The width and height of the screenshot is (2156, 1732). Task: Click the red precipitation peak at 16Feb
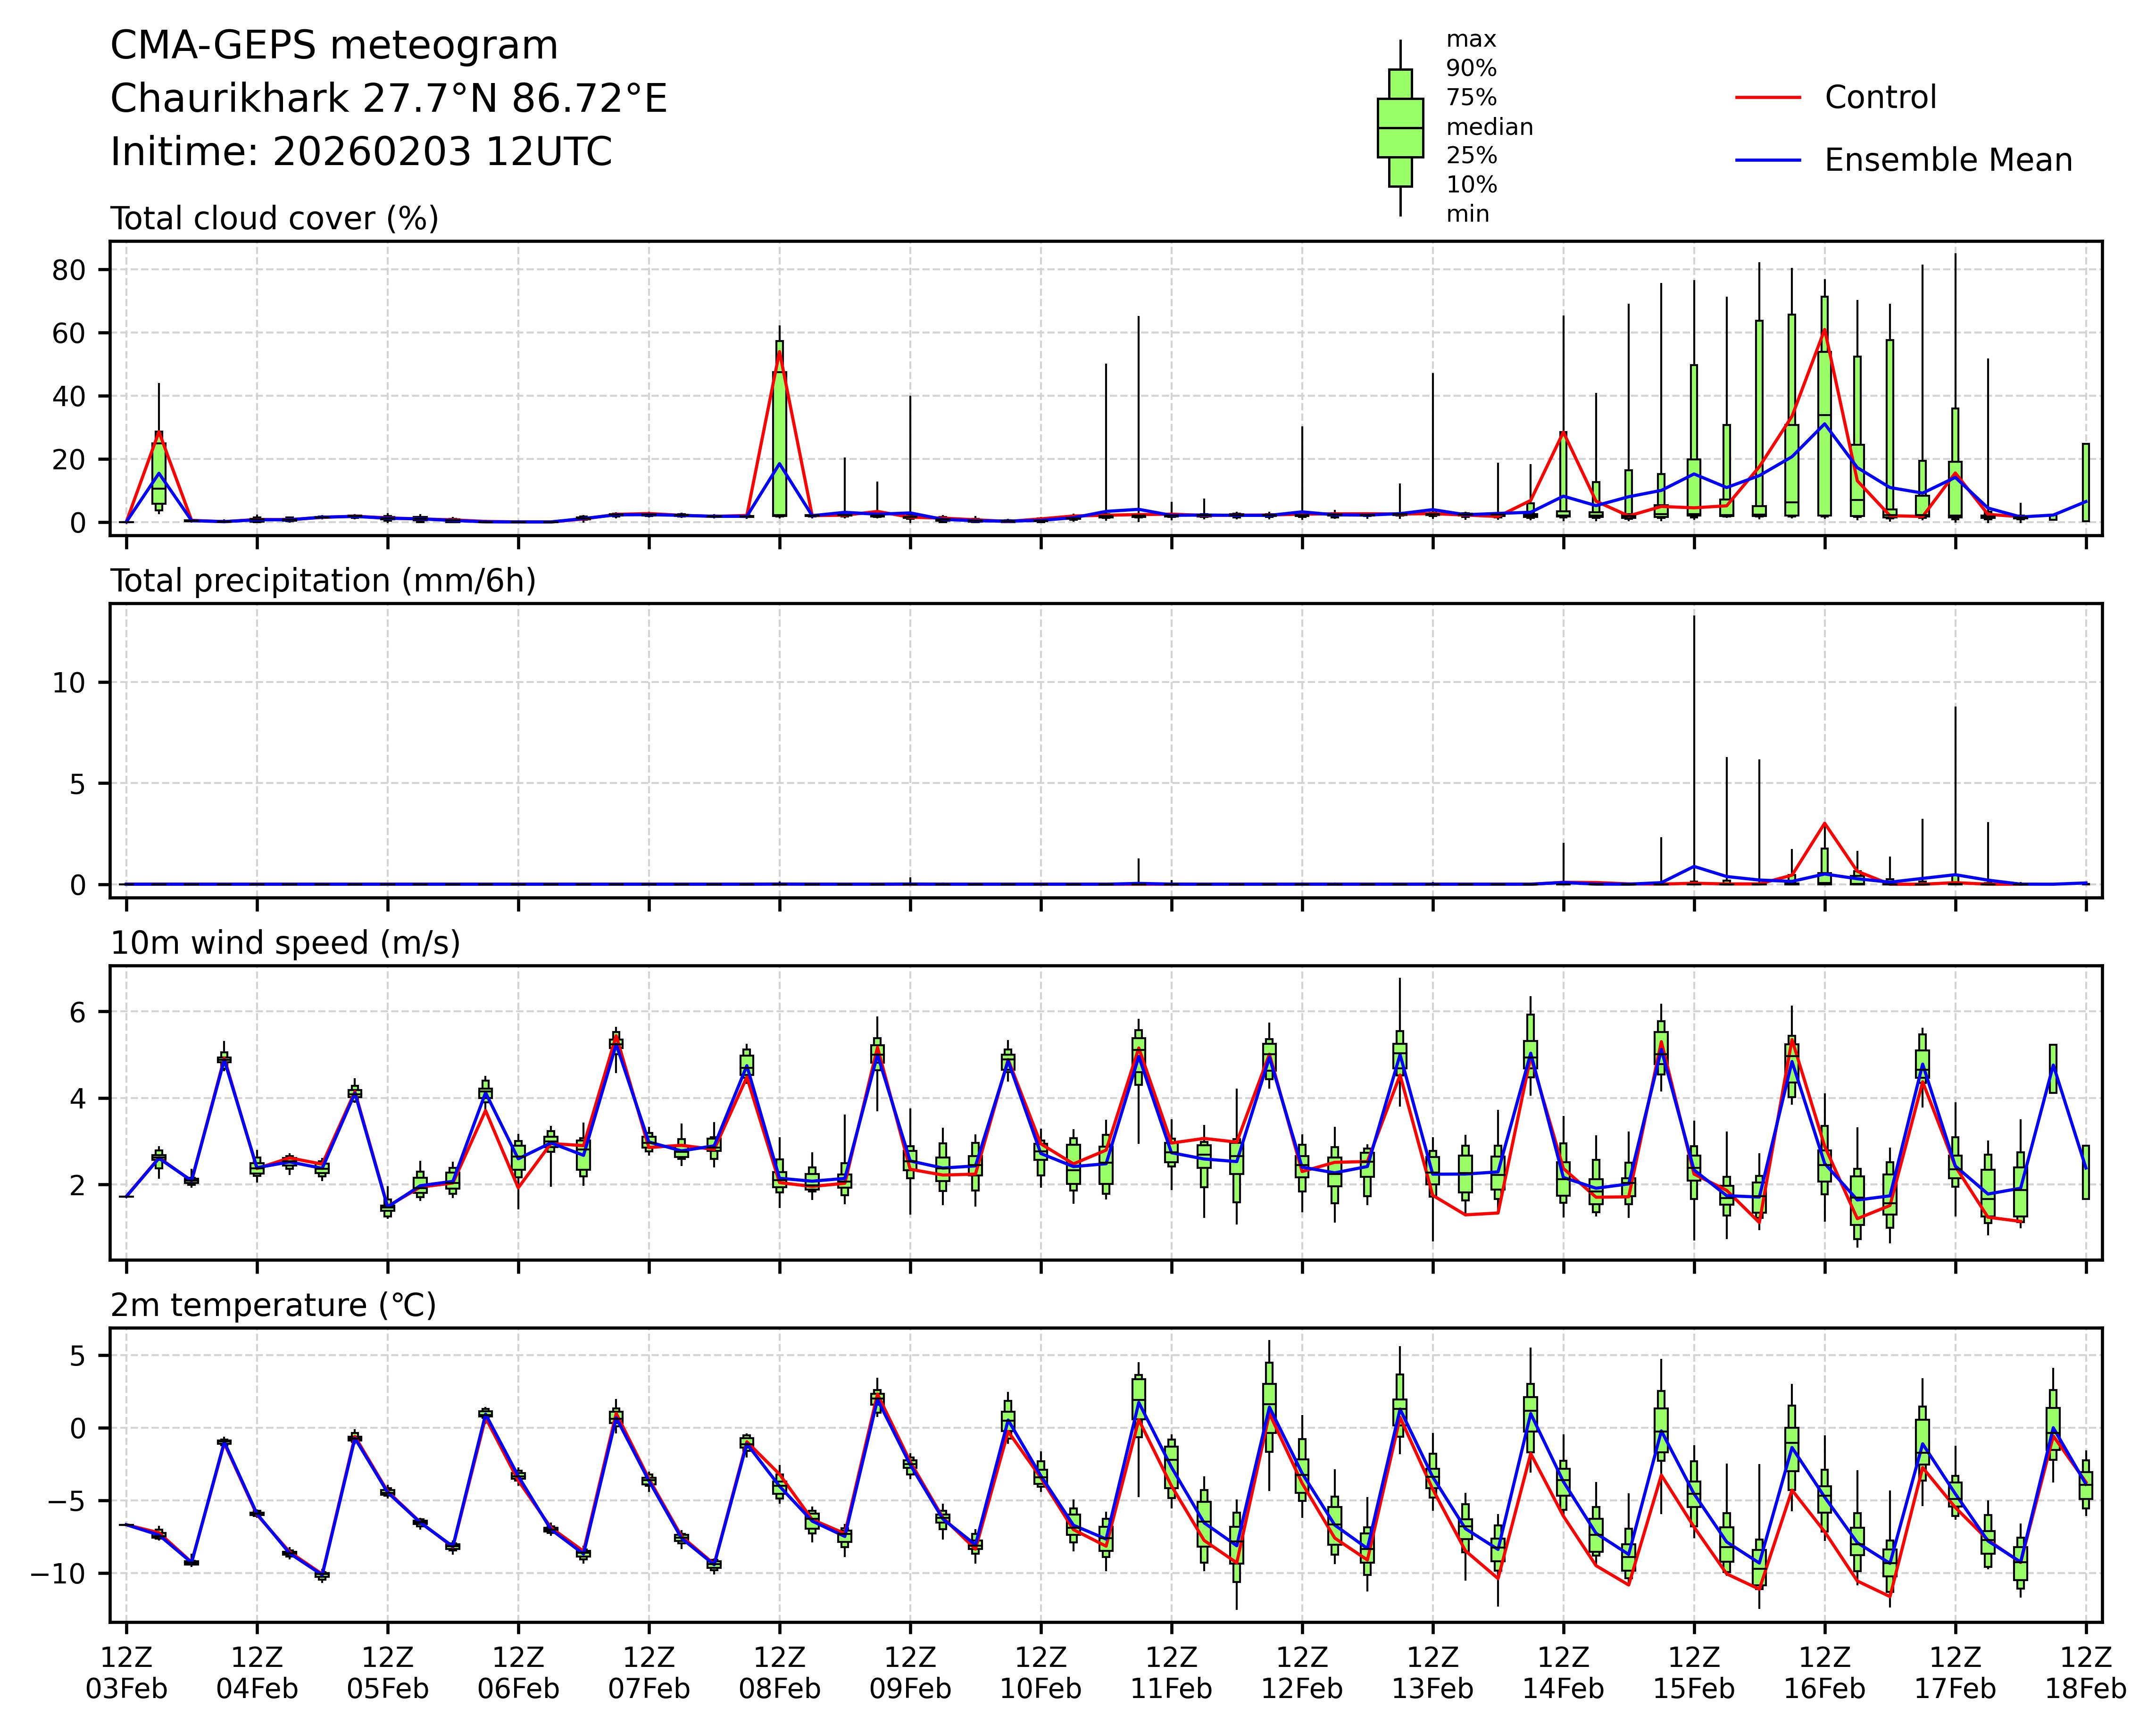(x=1824, y=823)
